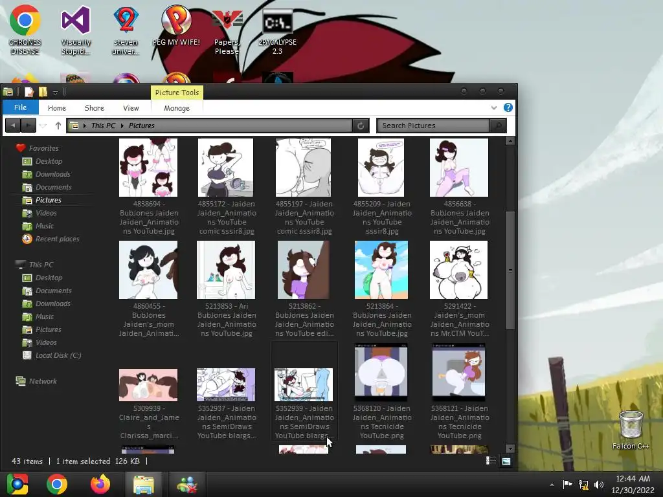Click the scroll up arrow of the file list
Viewport: 663px width, 497px height.
coord(510,141)
